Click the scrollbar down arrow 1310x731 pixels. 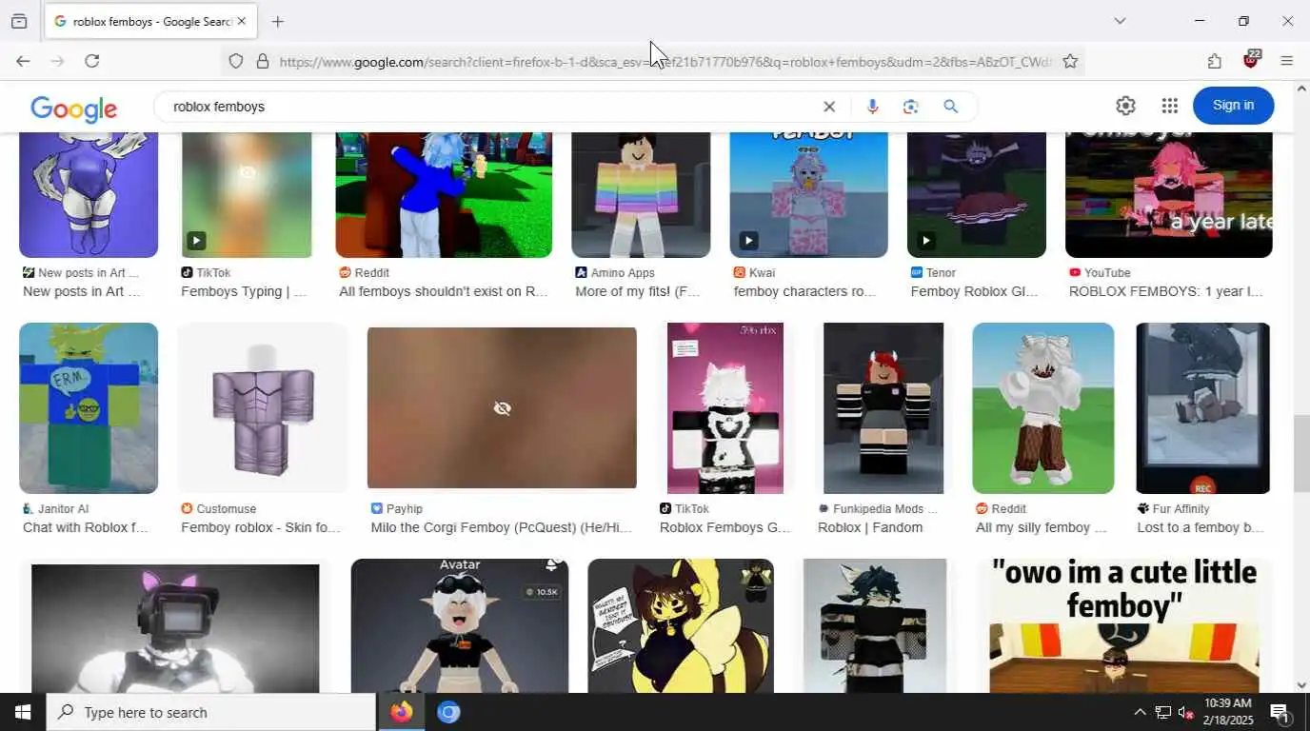[1301, 684]
